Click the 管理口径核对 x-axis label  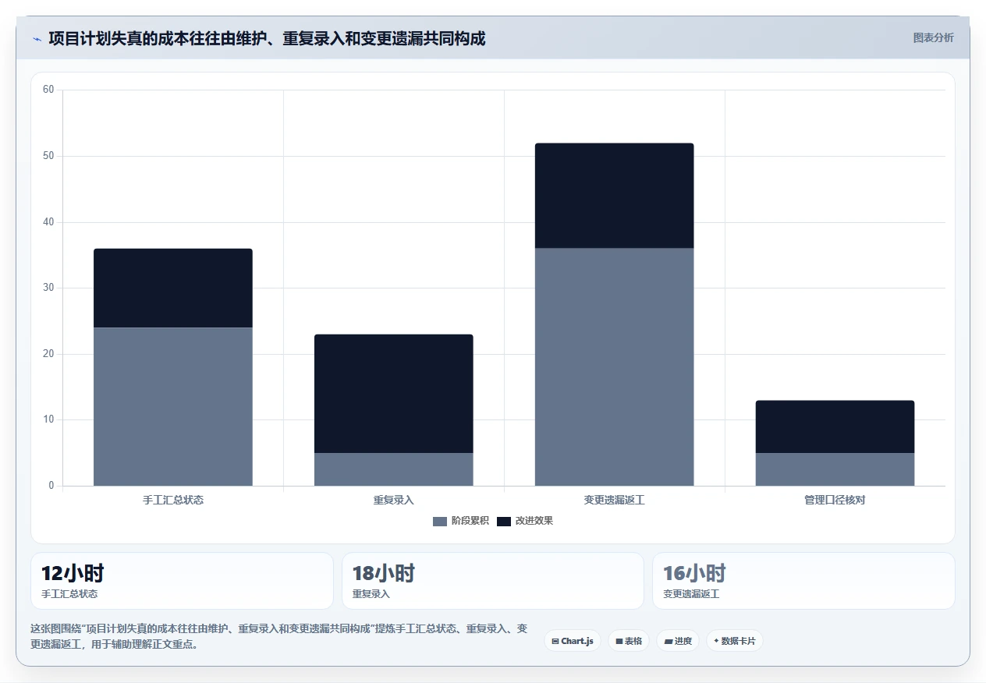pyautogui.click(x=835, y=500)
